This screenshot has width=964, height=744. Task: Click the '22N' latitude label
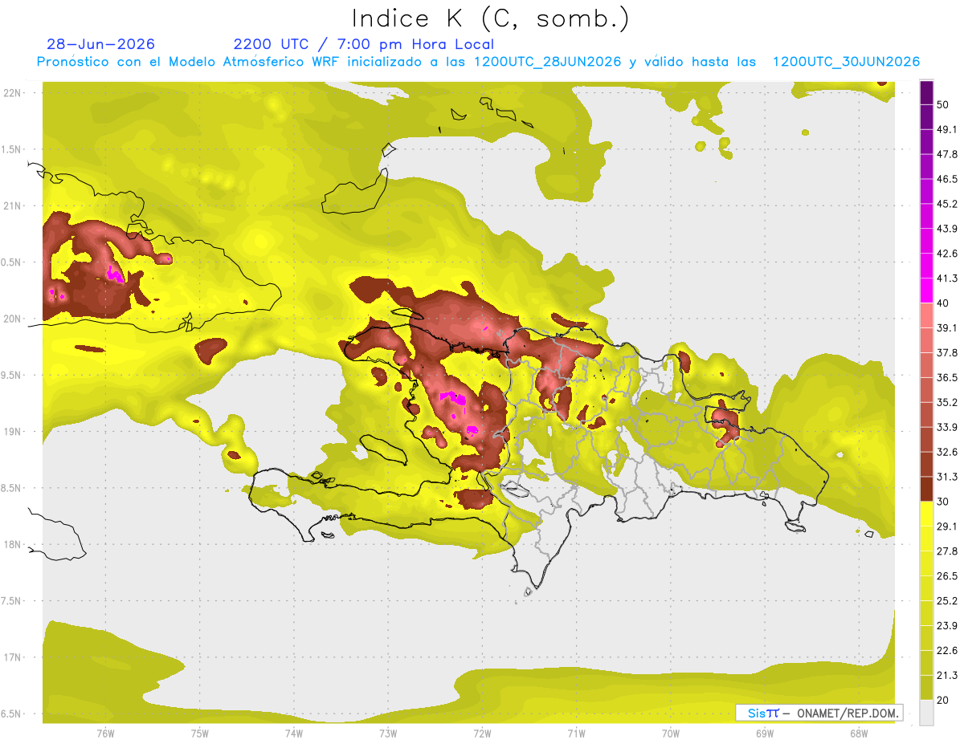[14, 93]
